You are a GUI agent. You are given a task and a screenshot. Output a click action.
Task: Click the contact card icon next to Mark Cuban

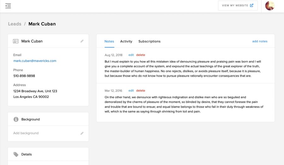(x=16, y=41)
